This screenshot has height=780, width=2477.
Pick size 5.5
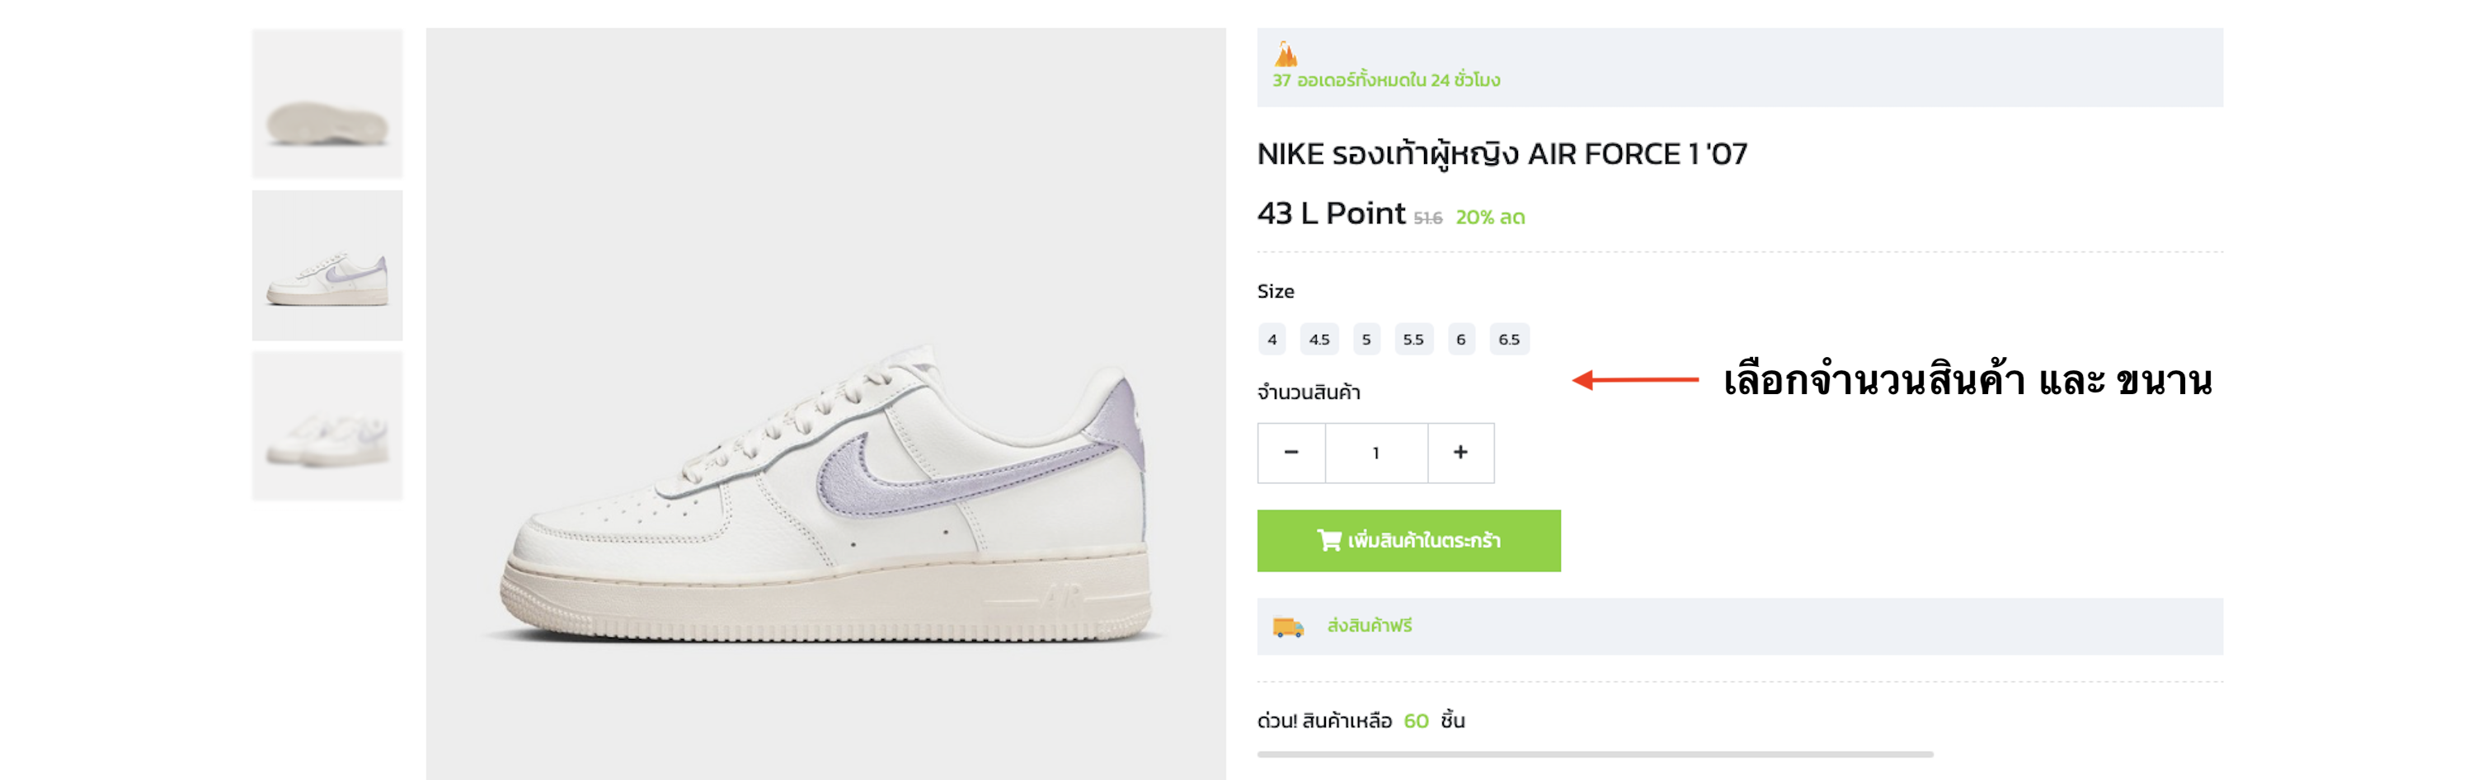[1413, 340]
